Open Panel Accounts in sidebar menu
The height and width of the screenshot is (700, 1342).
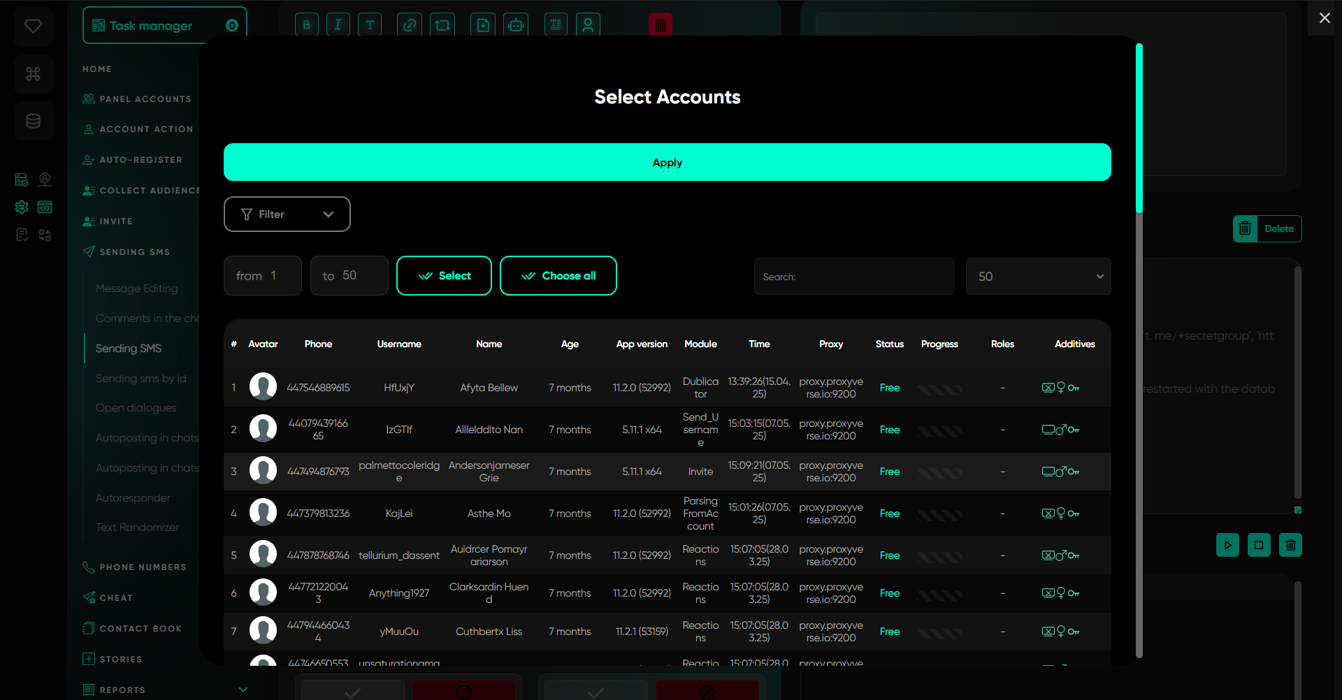[x=145, y=99]
